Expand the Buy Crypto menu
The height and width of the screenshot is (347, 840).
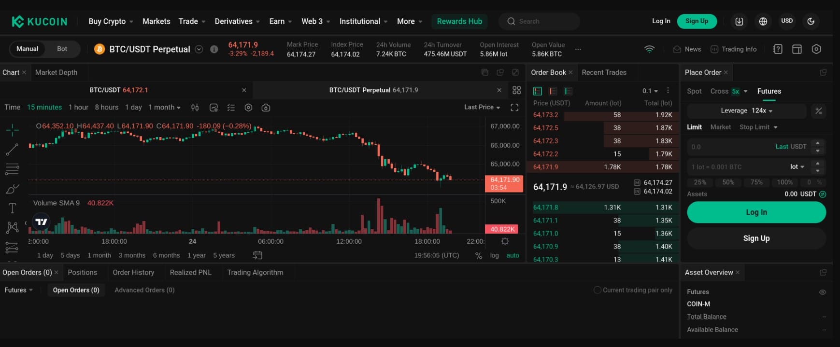(x=111, y=21)
